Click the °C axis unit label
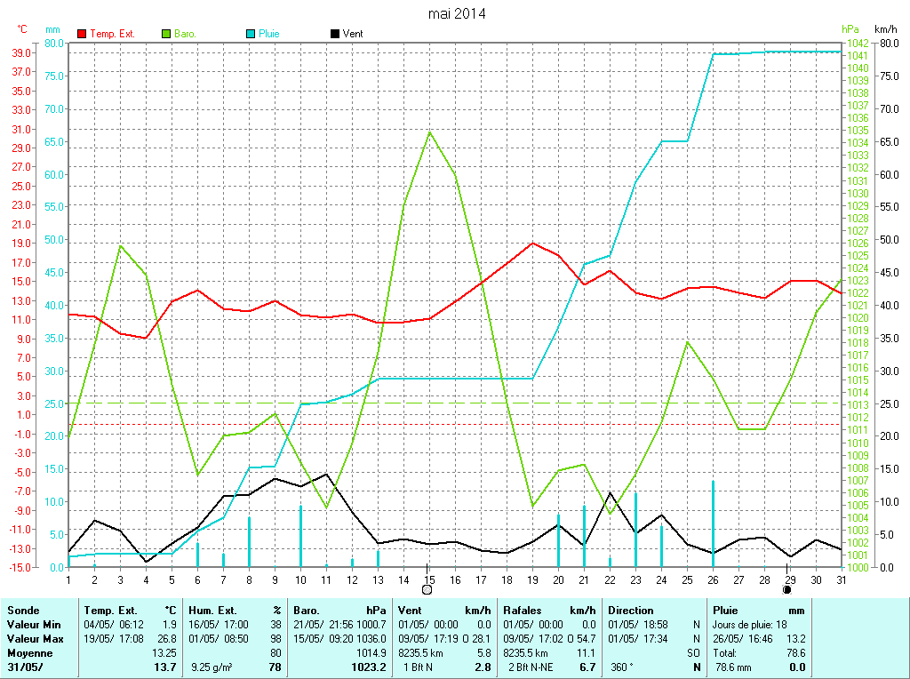 23,29
